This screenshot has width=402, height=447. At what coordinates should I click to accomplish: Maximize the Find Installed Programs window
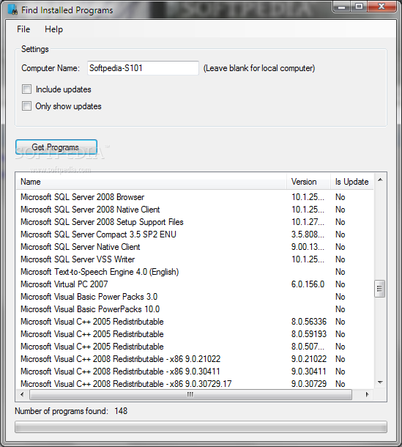pos(359,7)
